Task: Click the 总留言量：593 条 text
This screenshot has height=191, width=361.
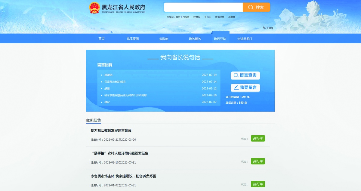Action: click(236, 103)
